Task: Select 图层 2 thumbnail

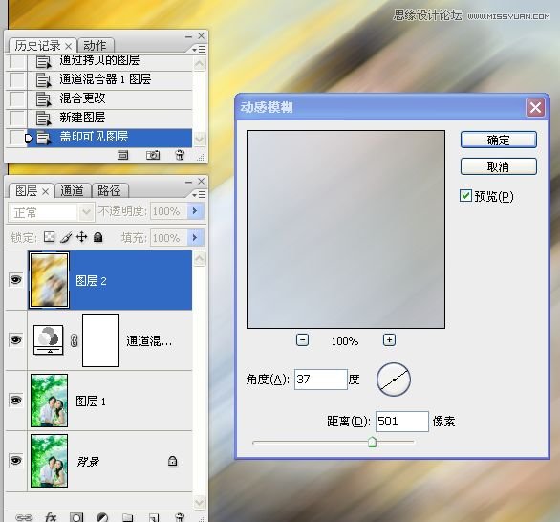Action: tap(50, 280)
